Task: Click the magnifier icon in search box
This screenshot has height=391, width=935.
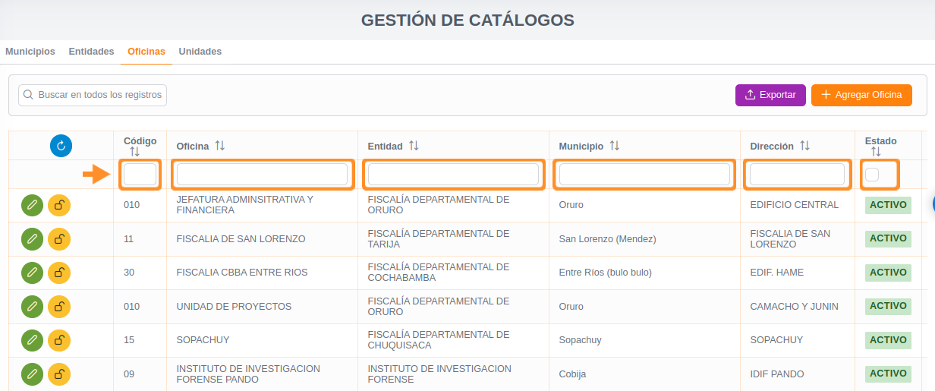Action: coord(29,95)
